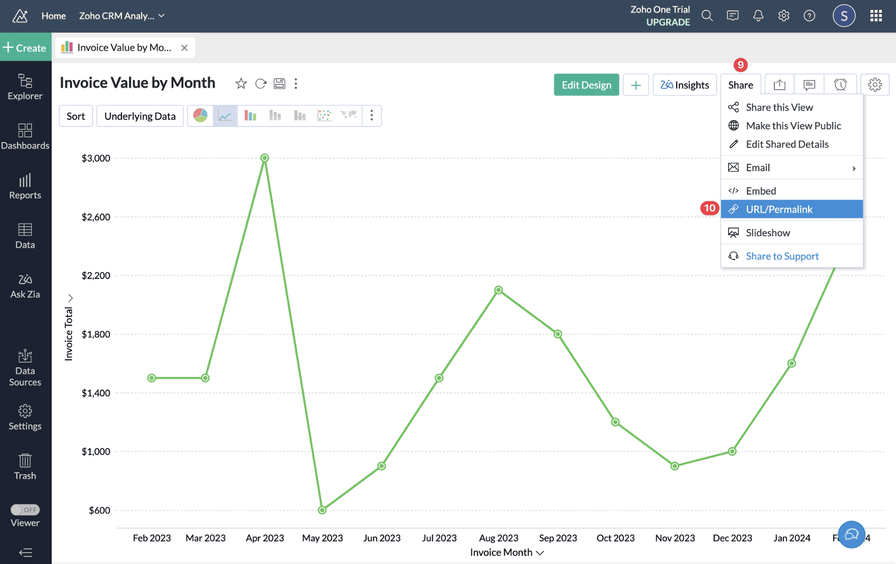Switch to scatter chart type
896x564 pixels.
pyautogui.click(x=324, y=116)
